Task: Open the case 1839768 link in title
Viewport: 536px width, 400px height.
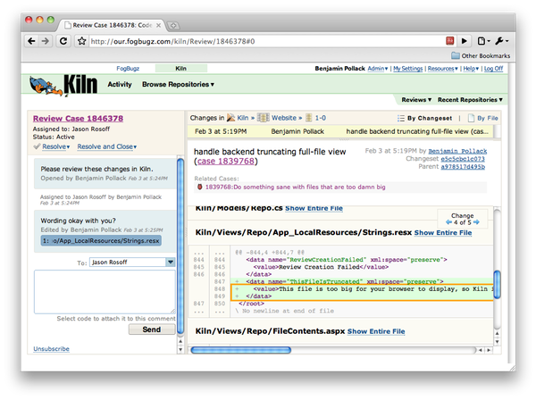Action: 226,161
